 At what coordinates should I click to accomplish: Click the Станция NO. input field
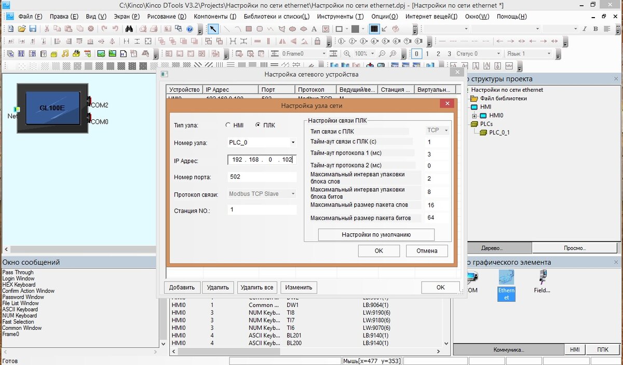coord(262,209)
